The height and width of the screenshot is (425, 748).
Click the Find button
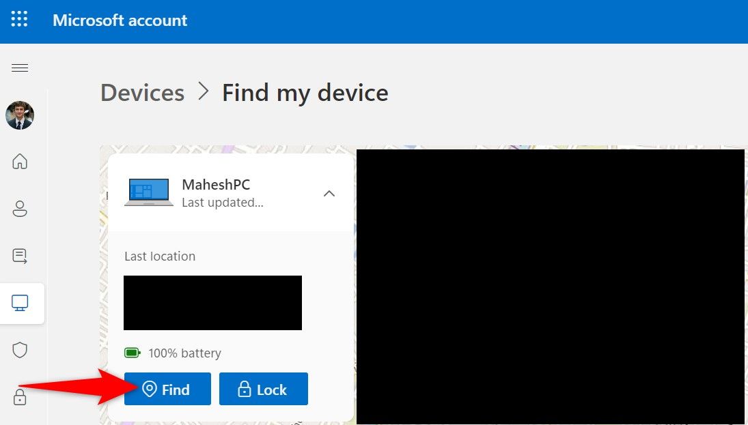point(167,389)
